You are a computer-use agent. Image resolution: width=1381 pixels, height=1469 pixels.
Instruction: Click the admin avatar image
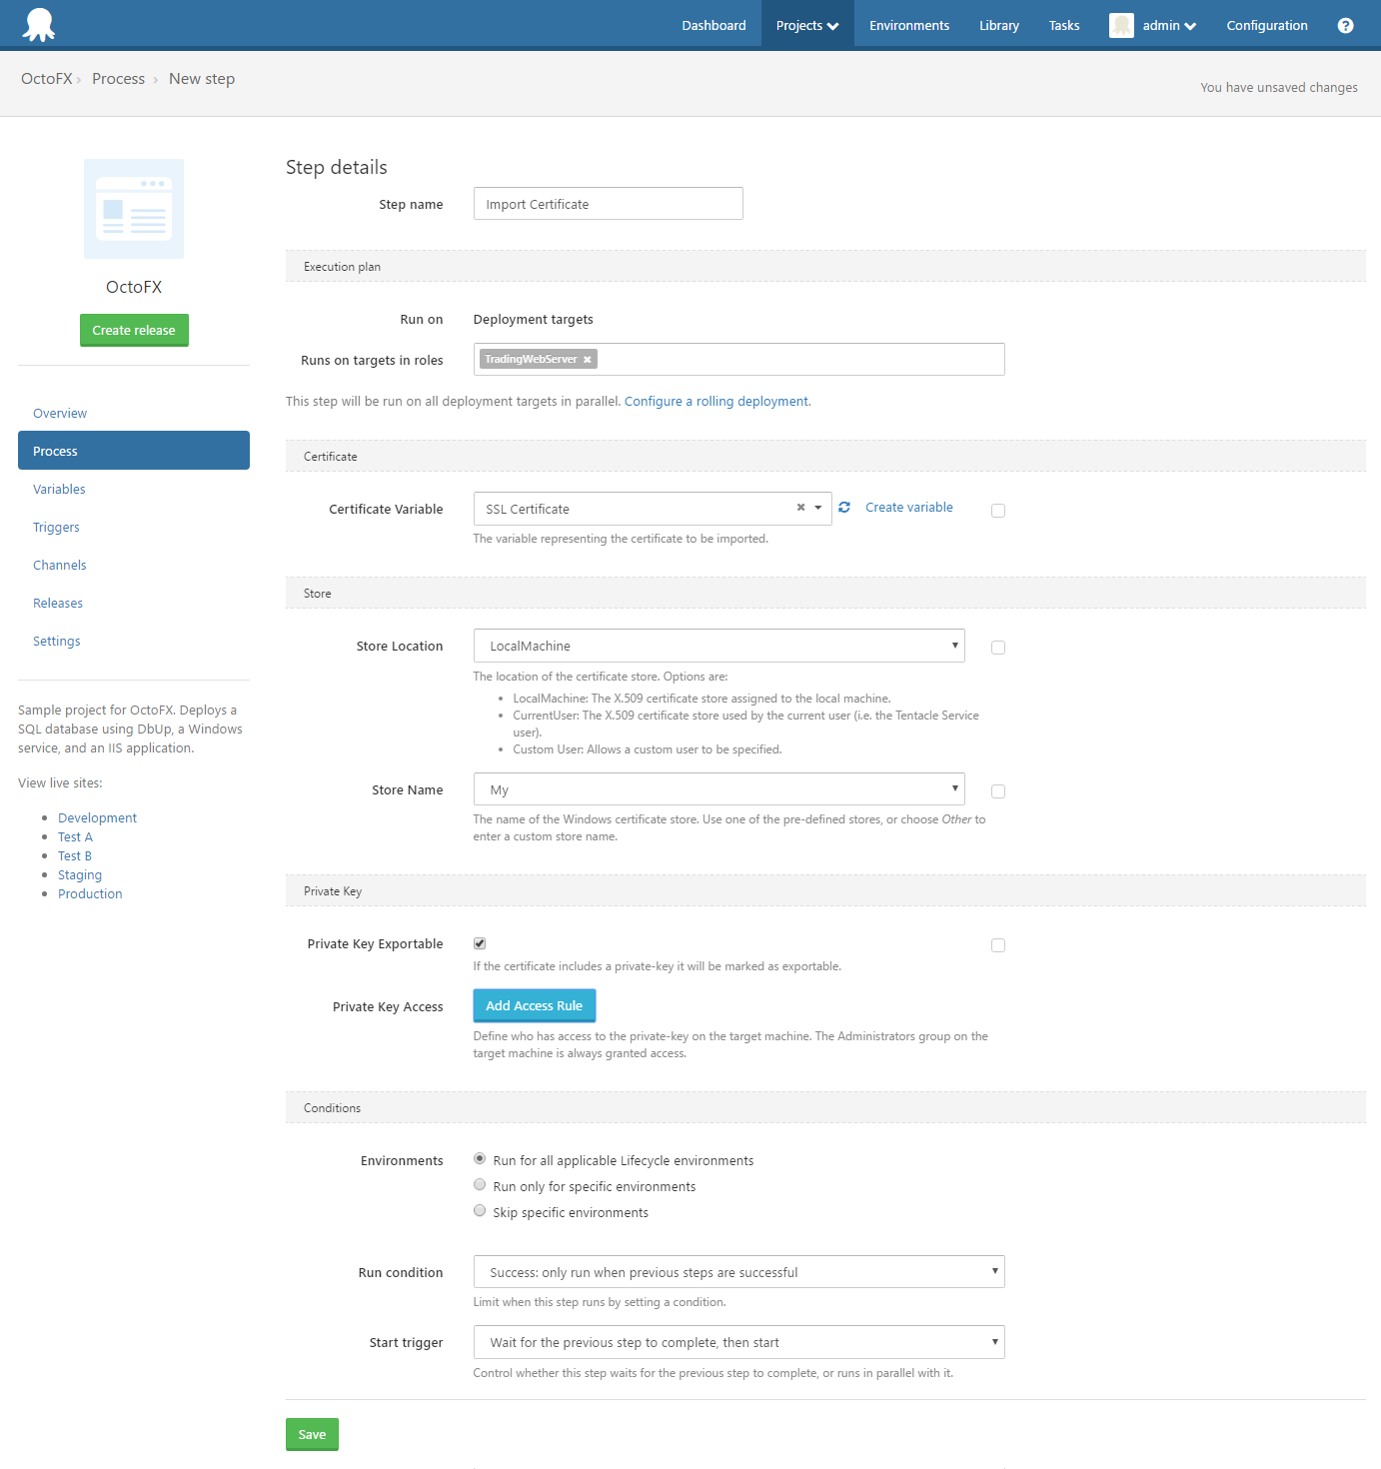click(1121, 25)
